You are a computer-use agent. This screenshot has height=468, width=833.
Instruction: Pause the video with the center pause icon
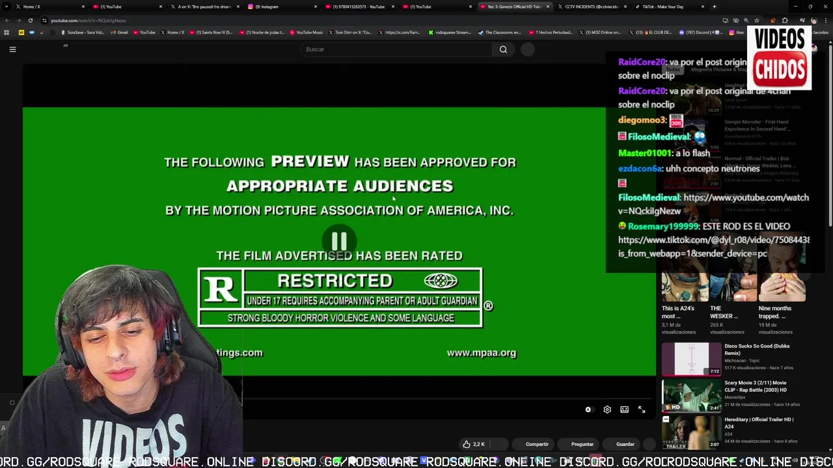point(339,241)
